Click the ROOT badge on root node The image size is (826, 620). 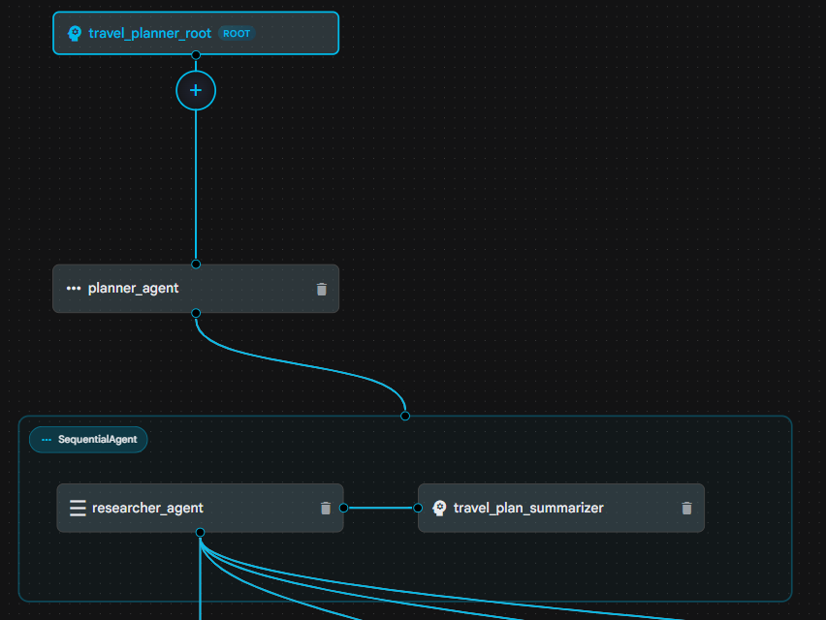click(237, 33)
